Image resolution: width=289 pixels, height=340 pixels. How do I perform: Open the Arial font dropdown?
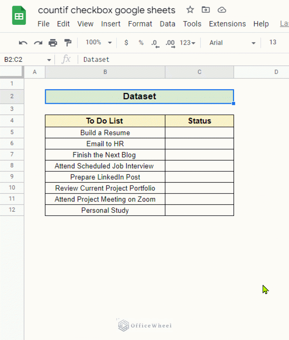(x=232, y=43)
